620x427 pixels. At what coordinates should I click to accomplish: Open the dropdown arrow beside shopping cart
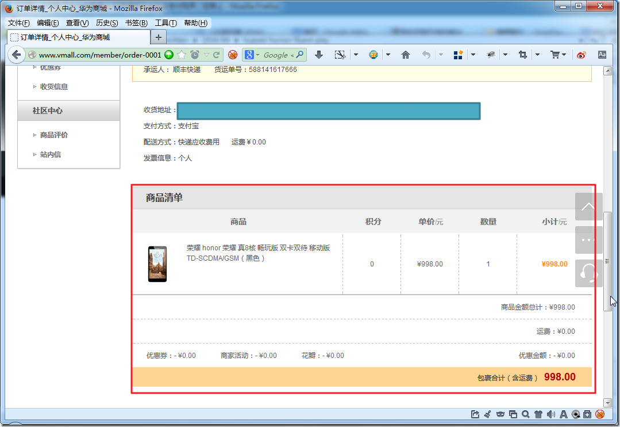pos(564,55)
